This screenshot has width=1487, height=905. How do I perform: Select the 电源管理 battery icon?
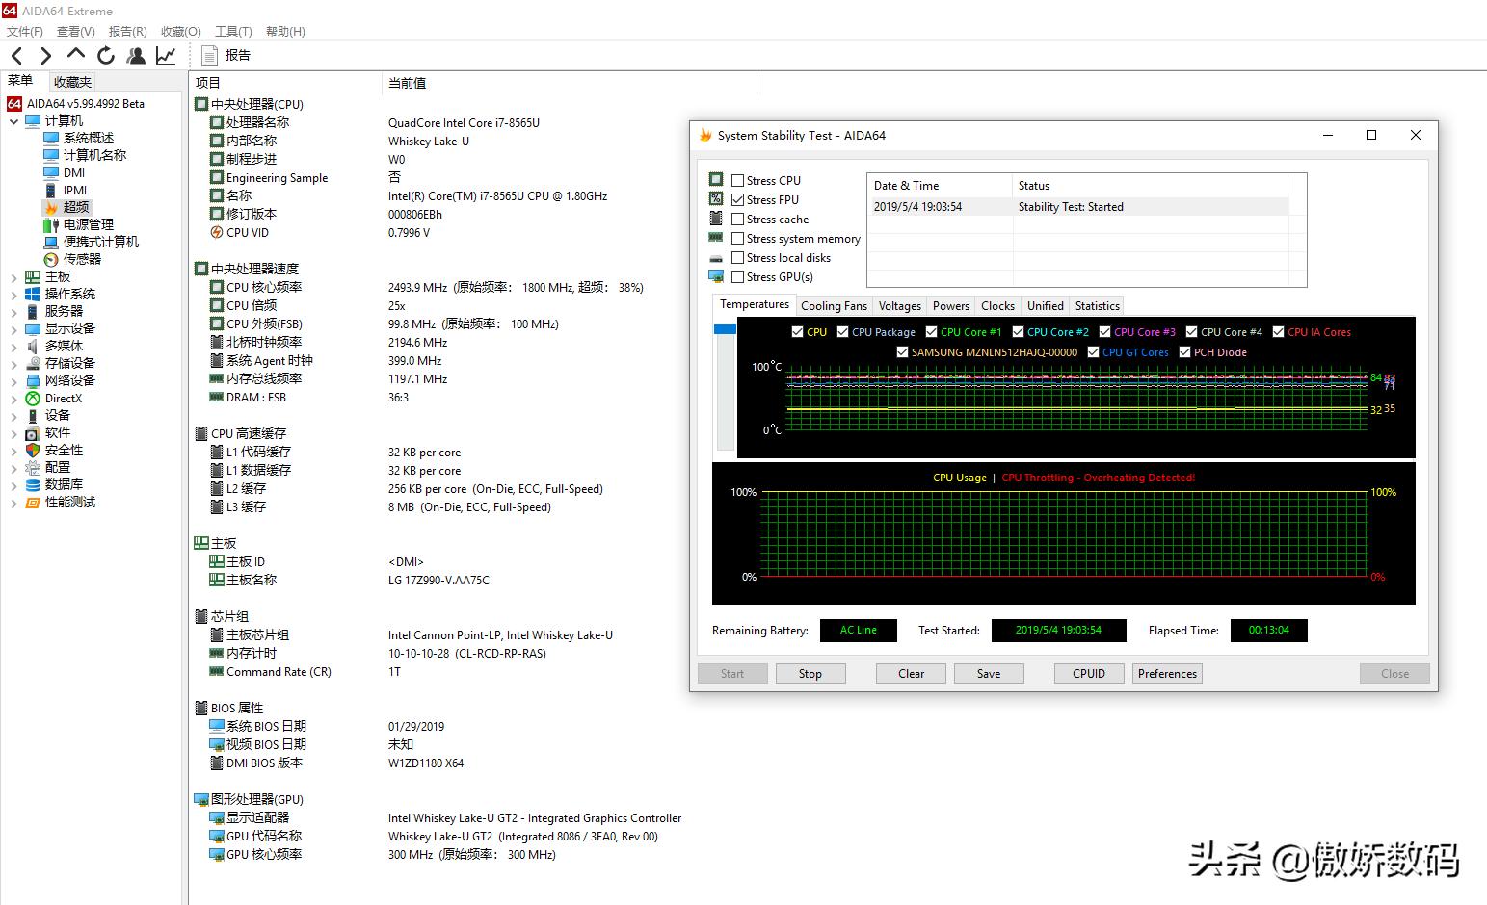coord(51,224)
